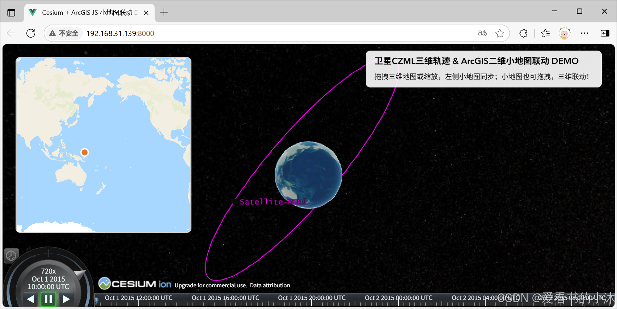The height and width of the screenshot is (309, 617).
Task: Open the favorites list
Action: pyautogui.click(x=545, y=33)
